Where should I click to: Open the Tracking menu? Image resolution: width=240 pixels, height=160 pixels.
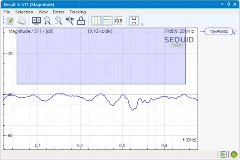click(x=77, y=12)
